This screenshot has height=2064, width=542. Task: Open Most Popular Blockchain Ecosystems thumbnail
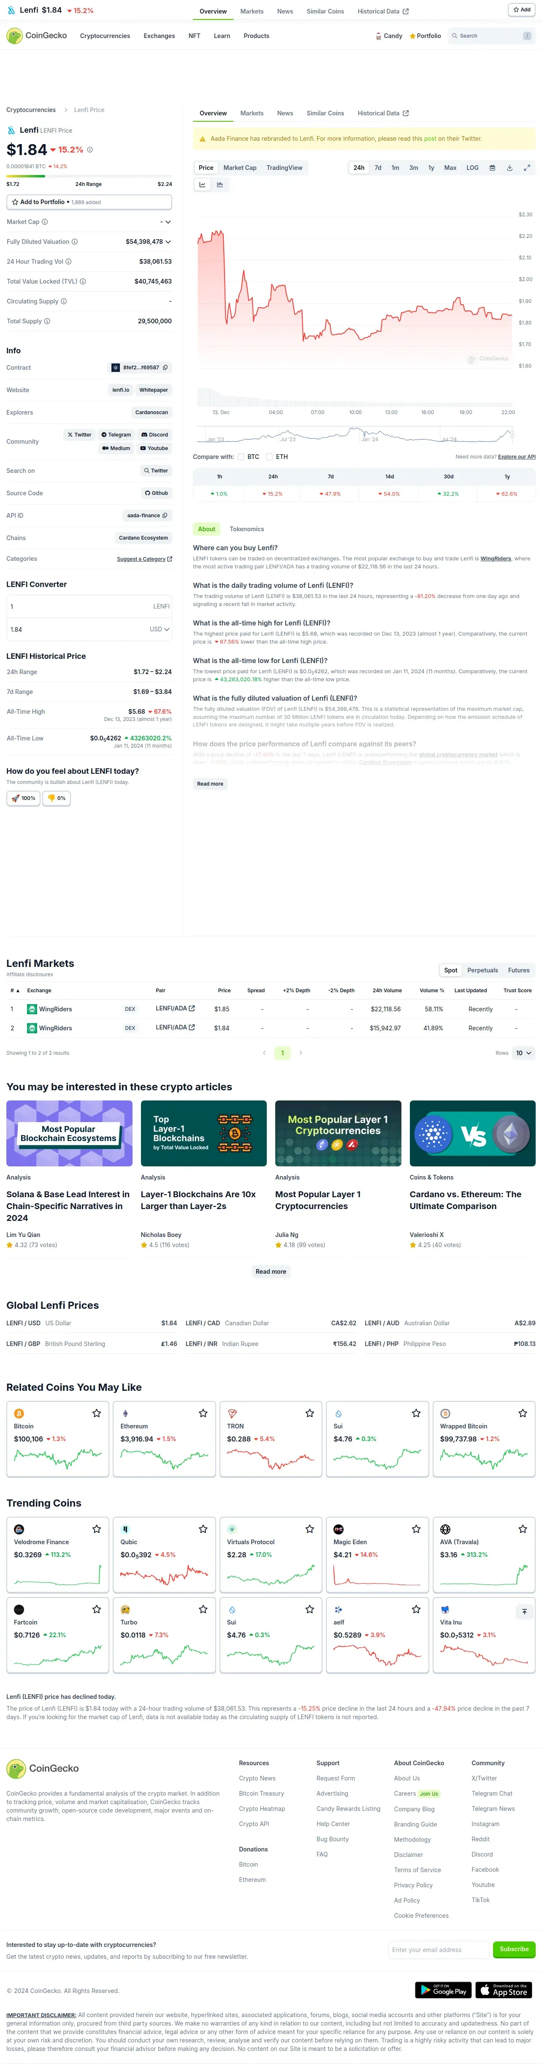pos(70,1133)
